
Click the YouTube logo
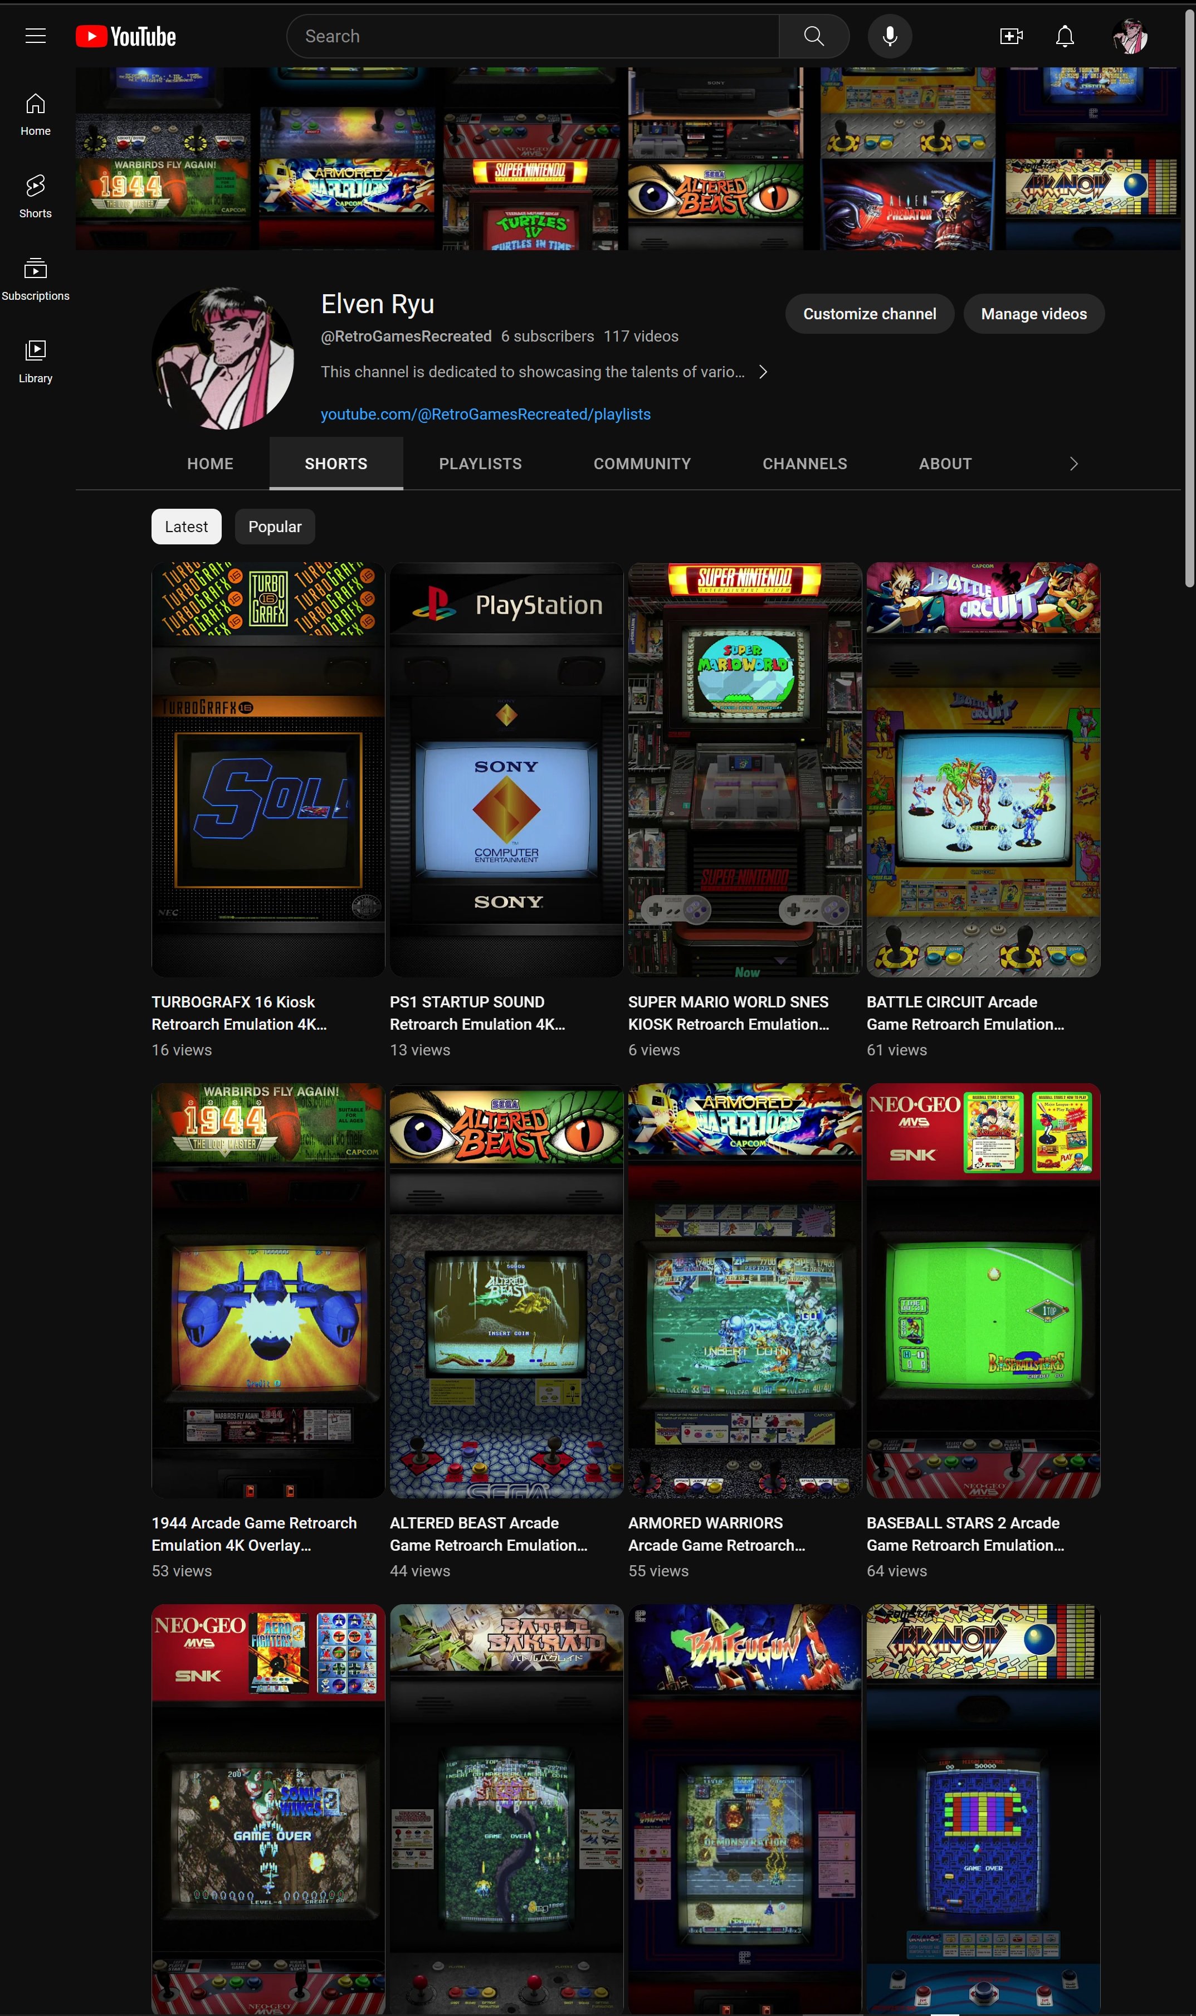pyautogui.click(x=126, y=36)
